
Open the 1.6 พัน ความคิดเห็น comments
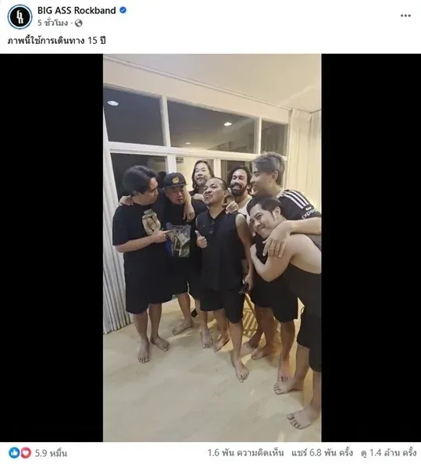[245, 453]
